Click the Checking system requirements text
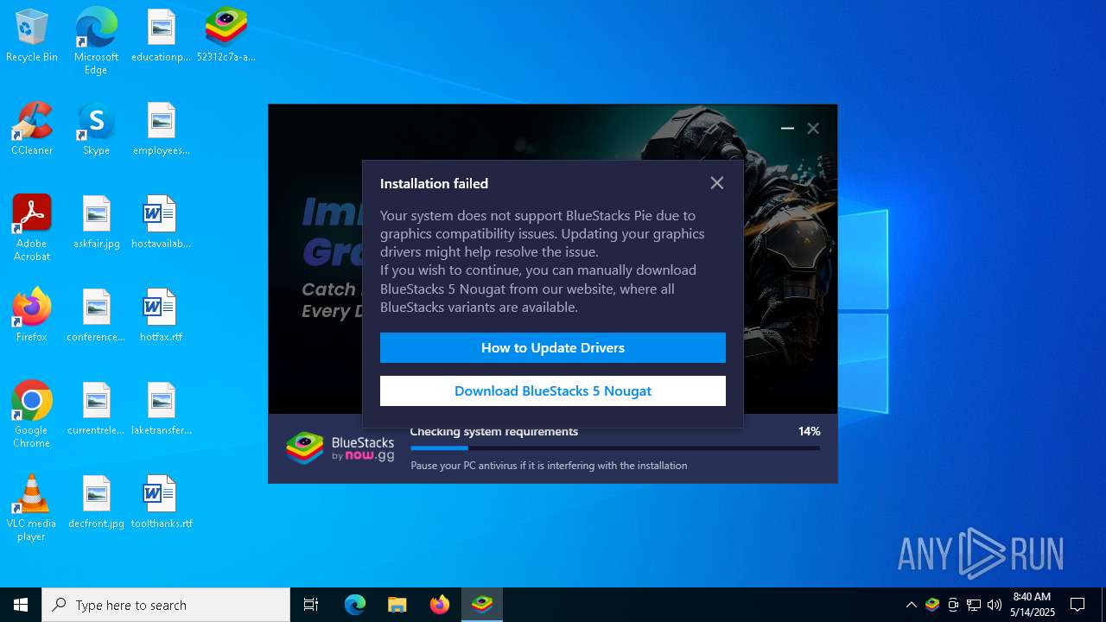Image resolution: width=1106 pixels, height=622 pixels. [x=494, y=432]
